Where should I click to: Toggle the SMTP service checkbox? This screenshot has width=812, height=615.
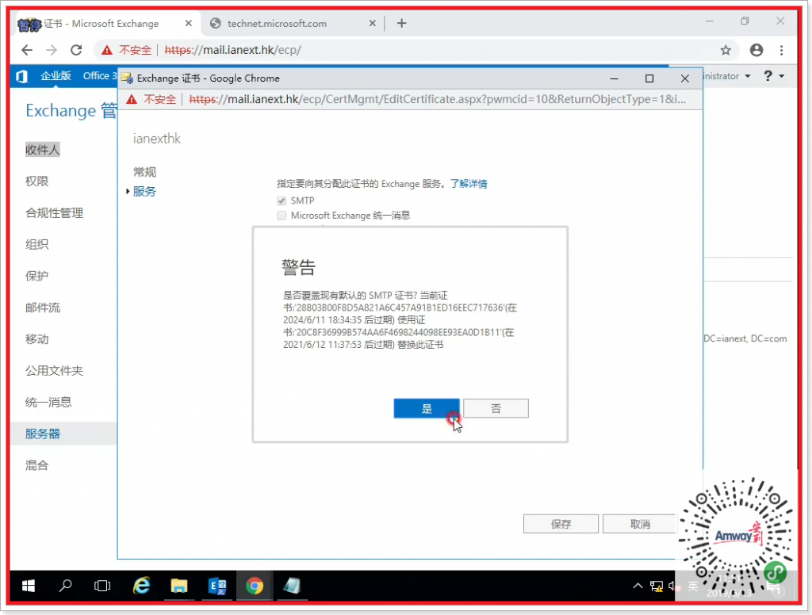282,201
